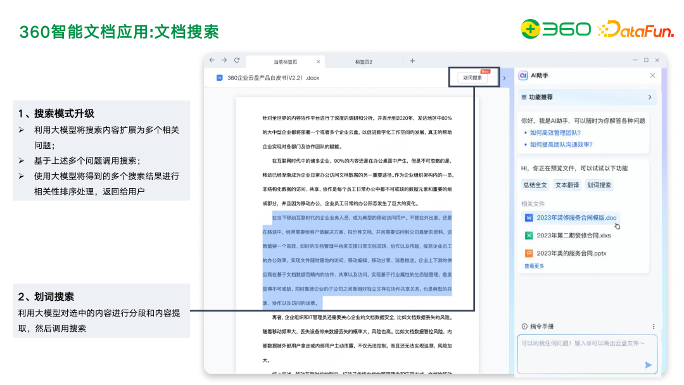Select the 当前标签页 tab
This screenshot has width=684, height=385.
click(285, 62)
